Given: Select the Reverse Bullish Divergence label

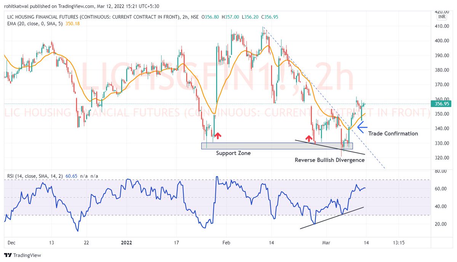Looking at the screenshot, I should tap(329, 160).
